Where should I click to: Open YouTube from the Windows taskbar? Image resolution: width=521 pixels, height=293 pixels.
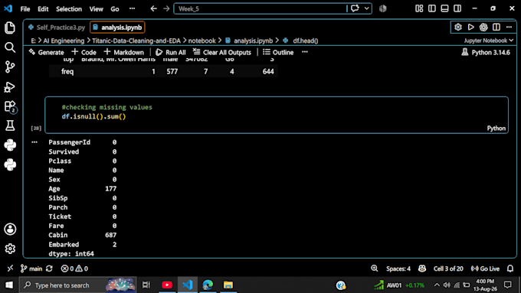[x=167, y=285]
